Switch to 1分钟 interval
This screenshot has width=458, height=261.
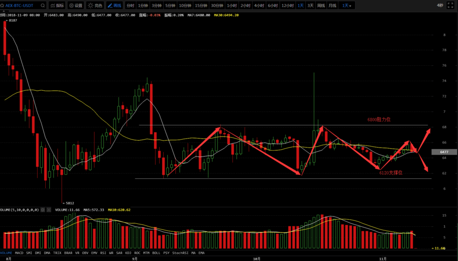pos(143,5)
